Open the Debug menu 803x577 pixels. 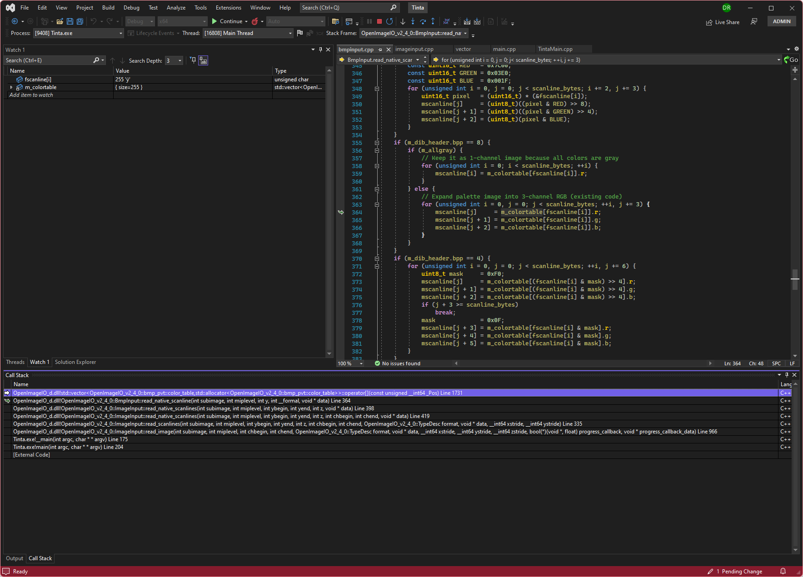coord(131,7)
